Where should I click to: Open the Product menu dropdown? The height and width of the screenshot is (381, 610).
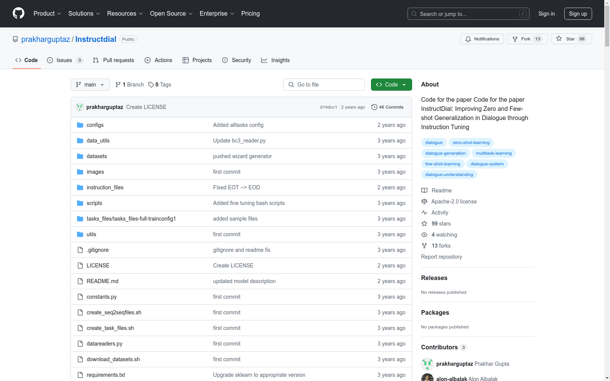point(47,13)
